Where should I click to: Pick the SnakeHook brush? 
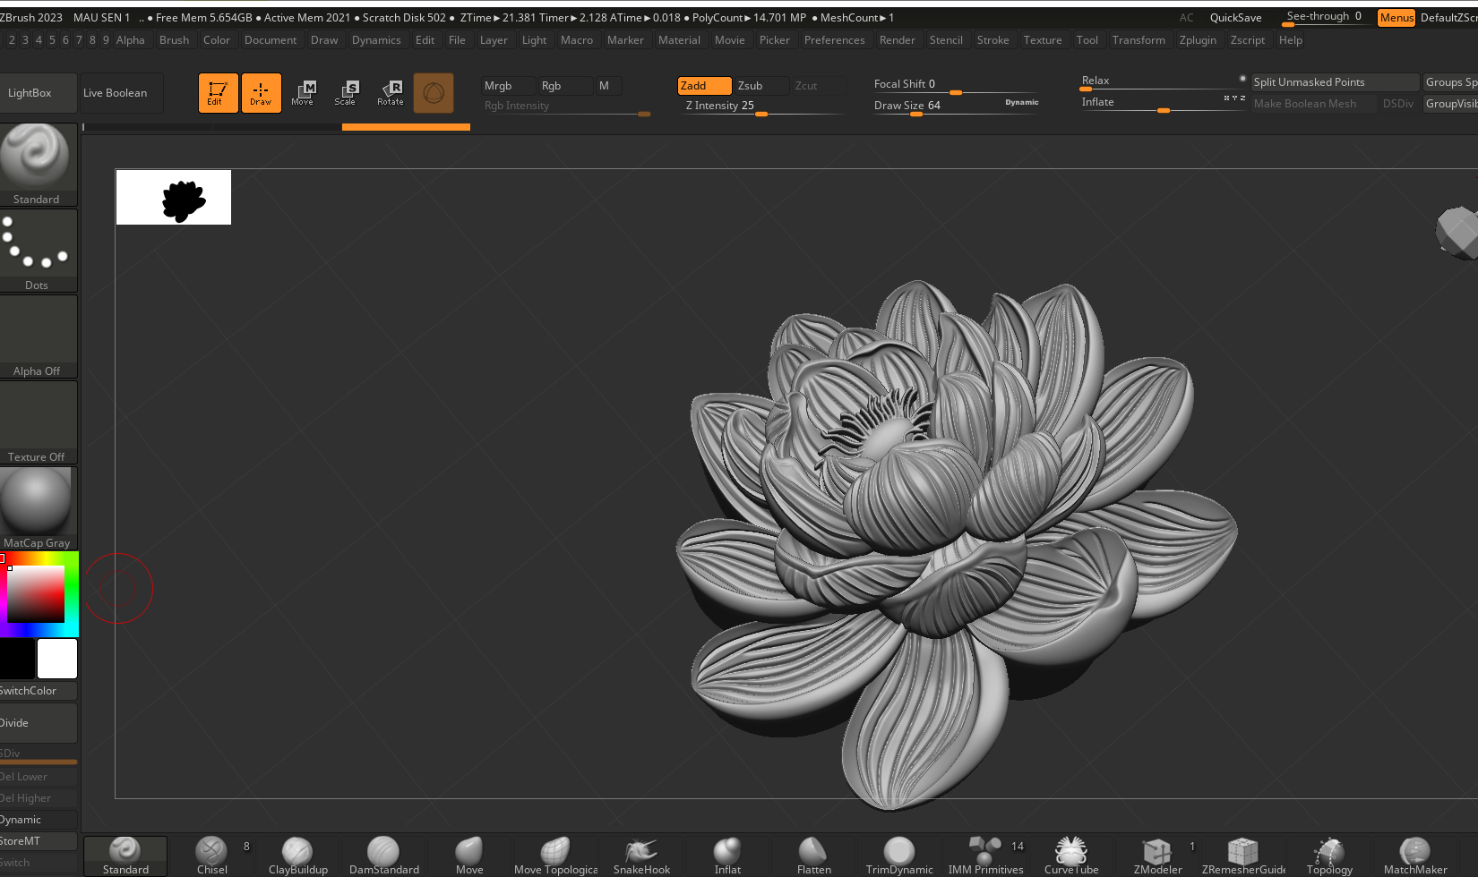641,855
